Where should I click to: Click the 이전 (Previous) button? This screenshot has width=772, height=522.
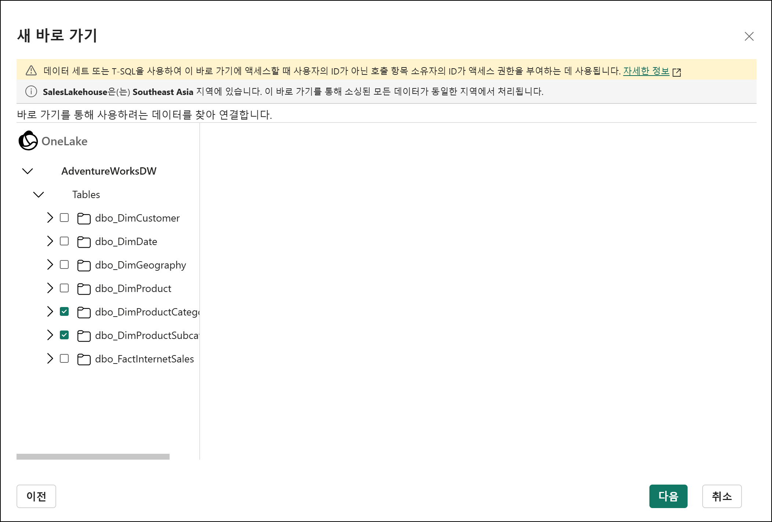pos(36,496)
